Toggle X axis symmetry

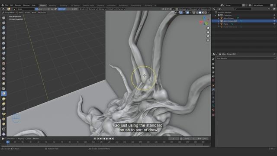coord(165,9)
